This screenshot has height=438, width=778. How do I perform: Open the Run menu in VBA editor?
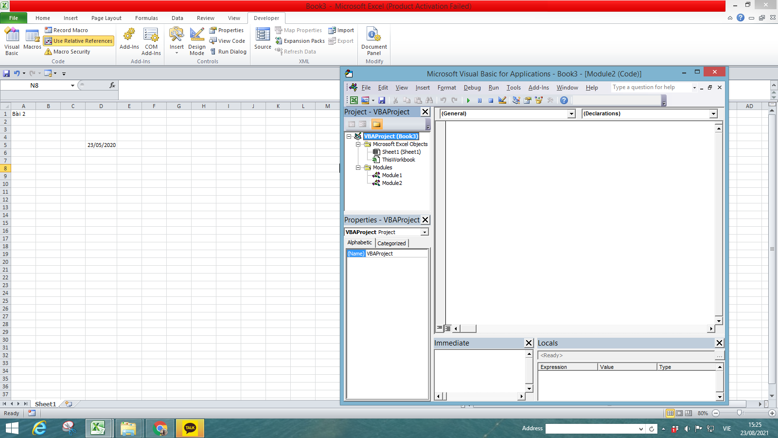(x=494, y=88)
